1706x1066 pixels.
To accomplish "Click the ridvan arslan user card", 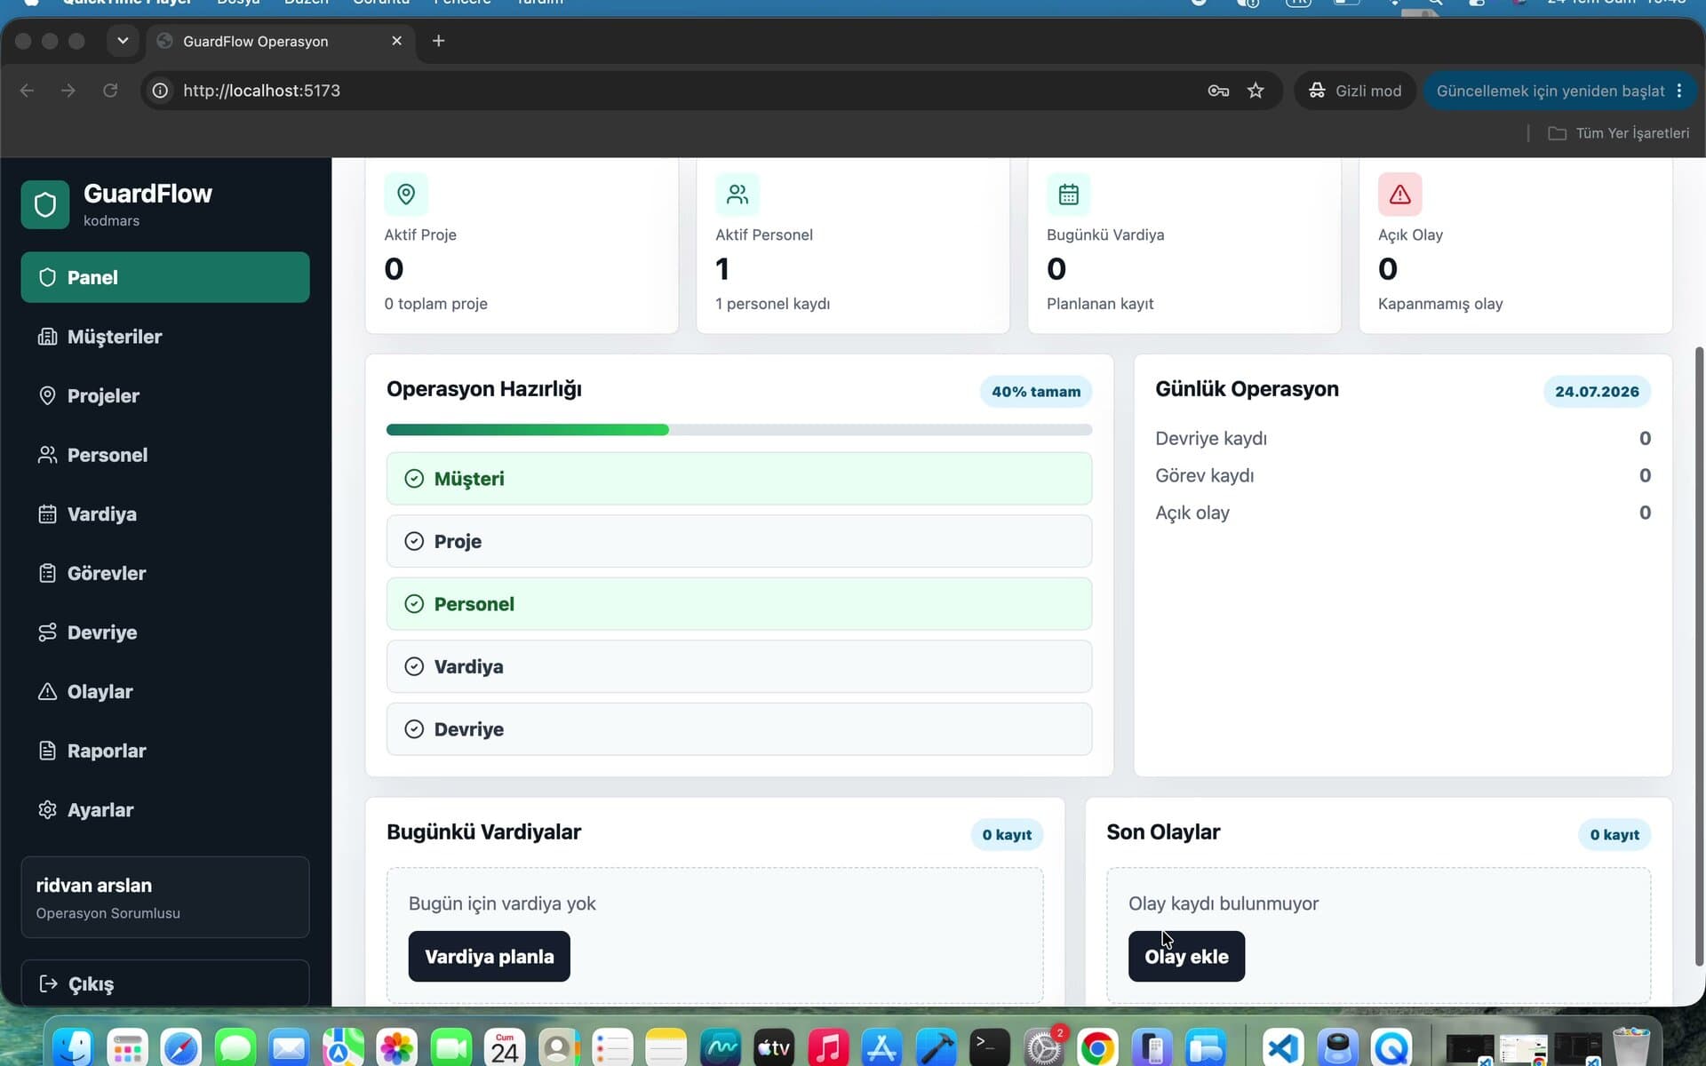I will coord(165,897).
